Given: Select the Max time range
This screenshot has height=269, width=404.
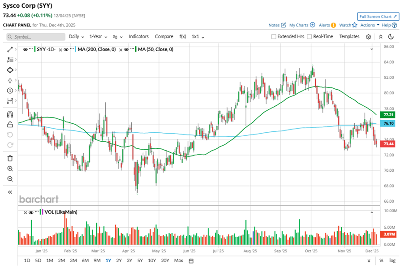Looking at the screenshot, I should pos(179,260).
